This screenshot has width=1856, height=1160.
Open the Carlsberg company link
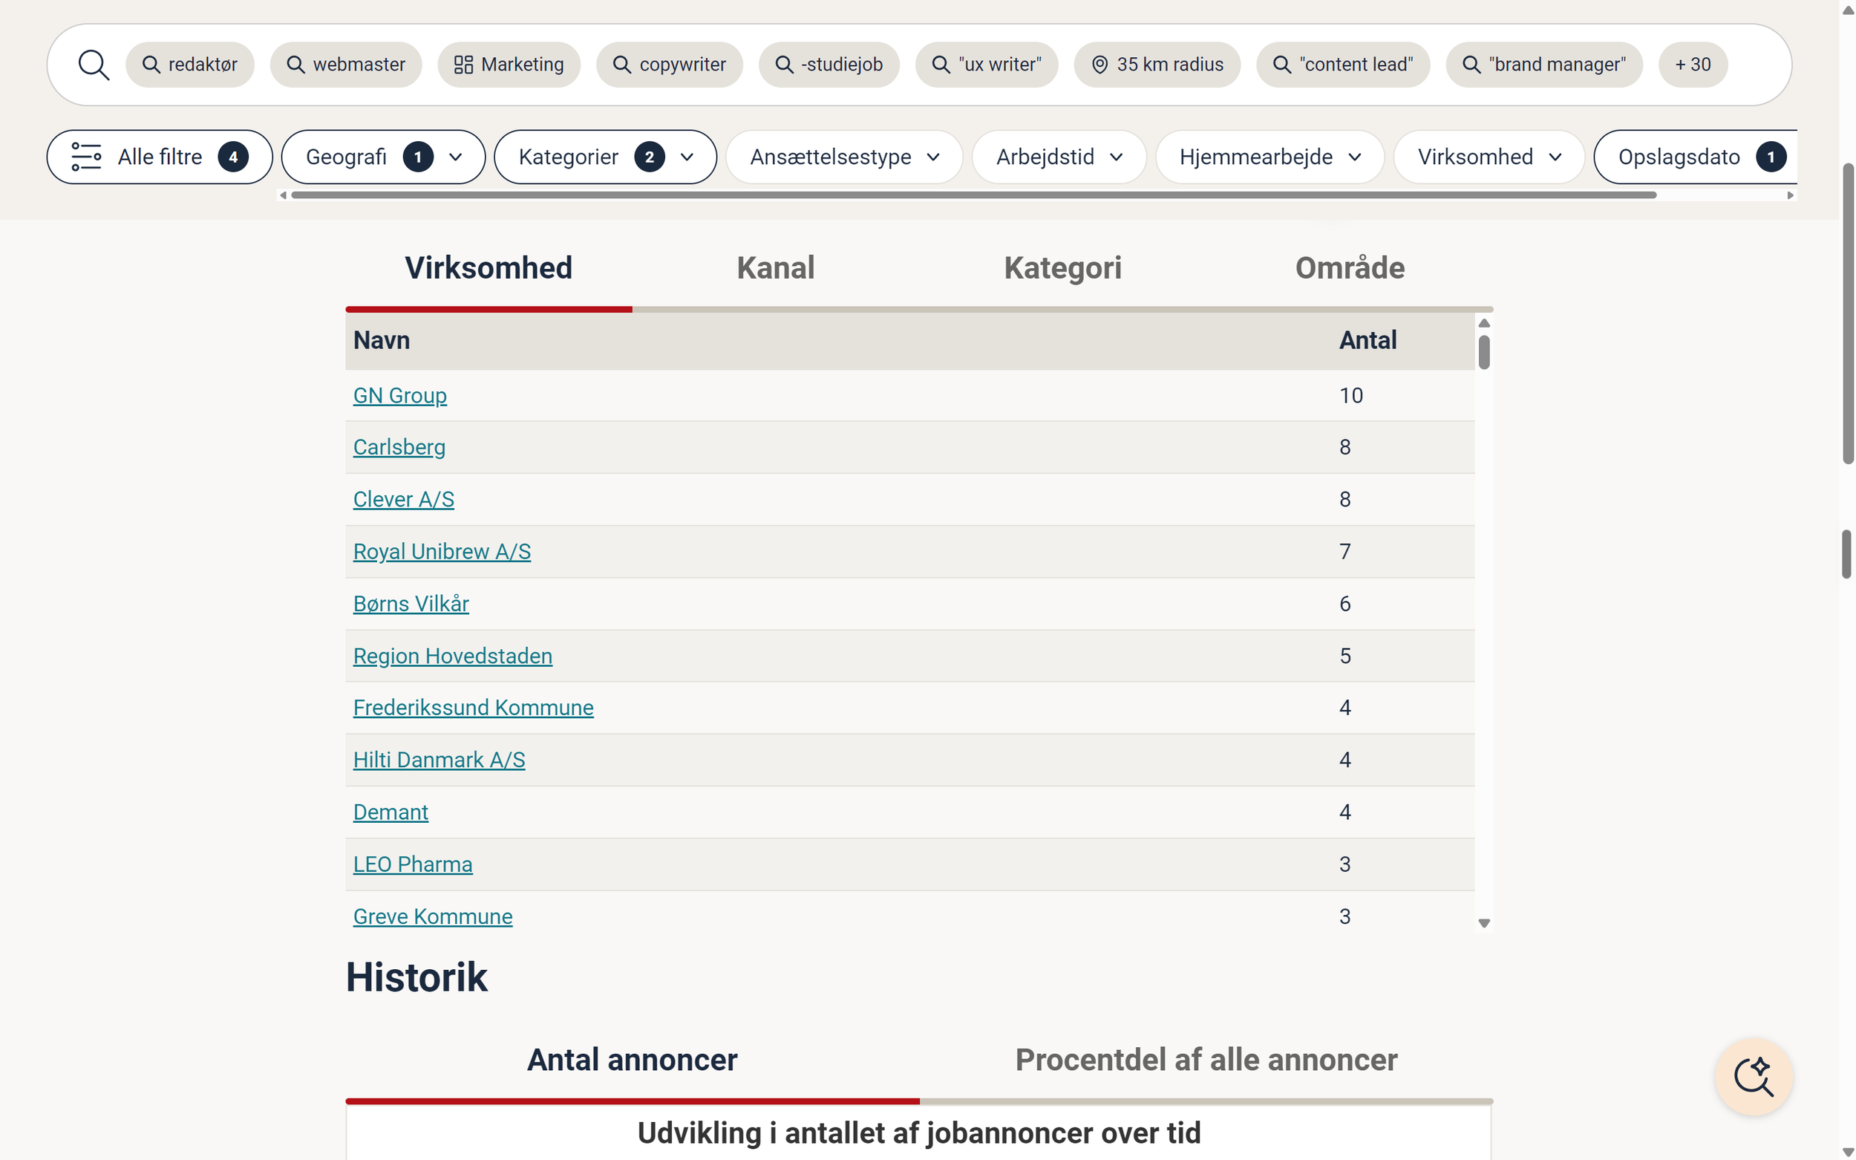click(399, 447)
